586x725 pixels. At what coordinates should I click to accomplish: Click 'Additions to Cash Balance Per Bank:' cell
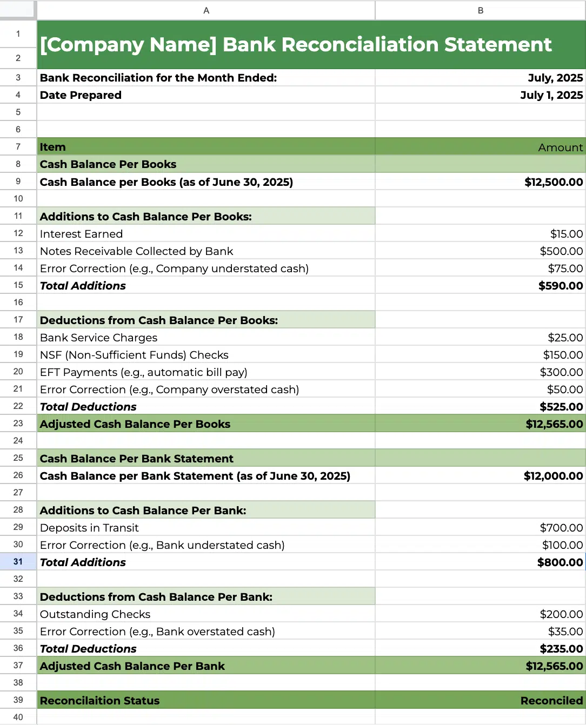coord(206,510)
